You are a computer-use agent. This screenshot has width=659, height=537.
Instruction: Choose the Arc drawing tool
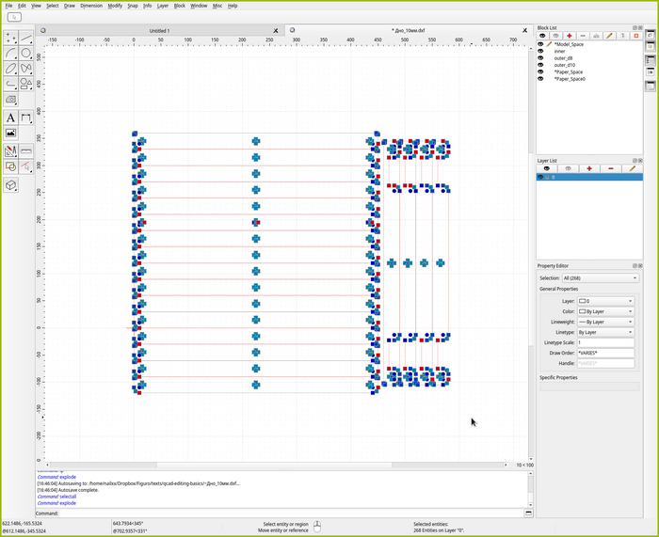click(x=10, y=53)
